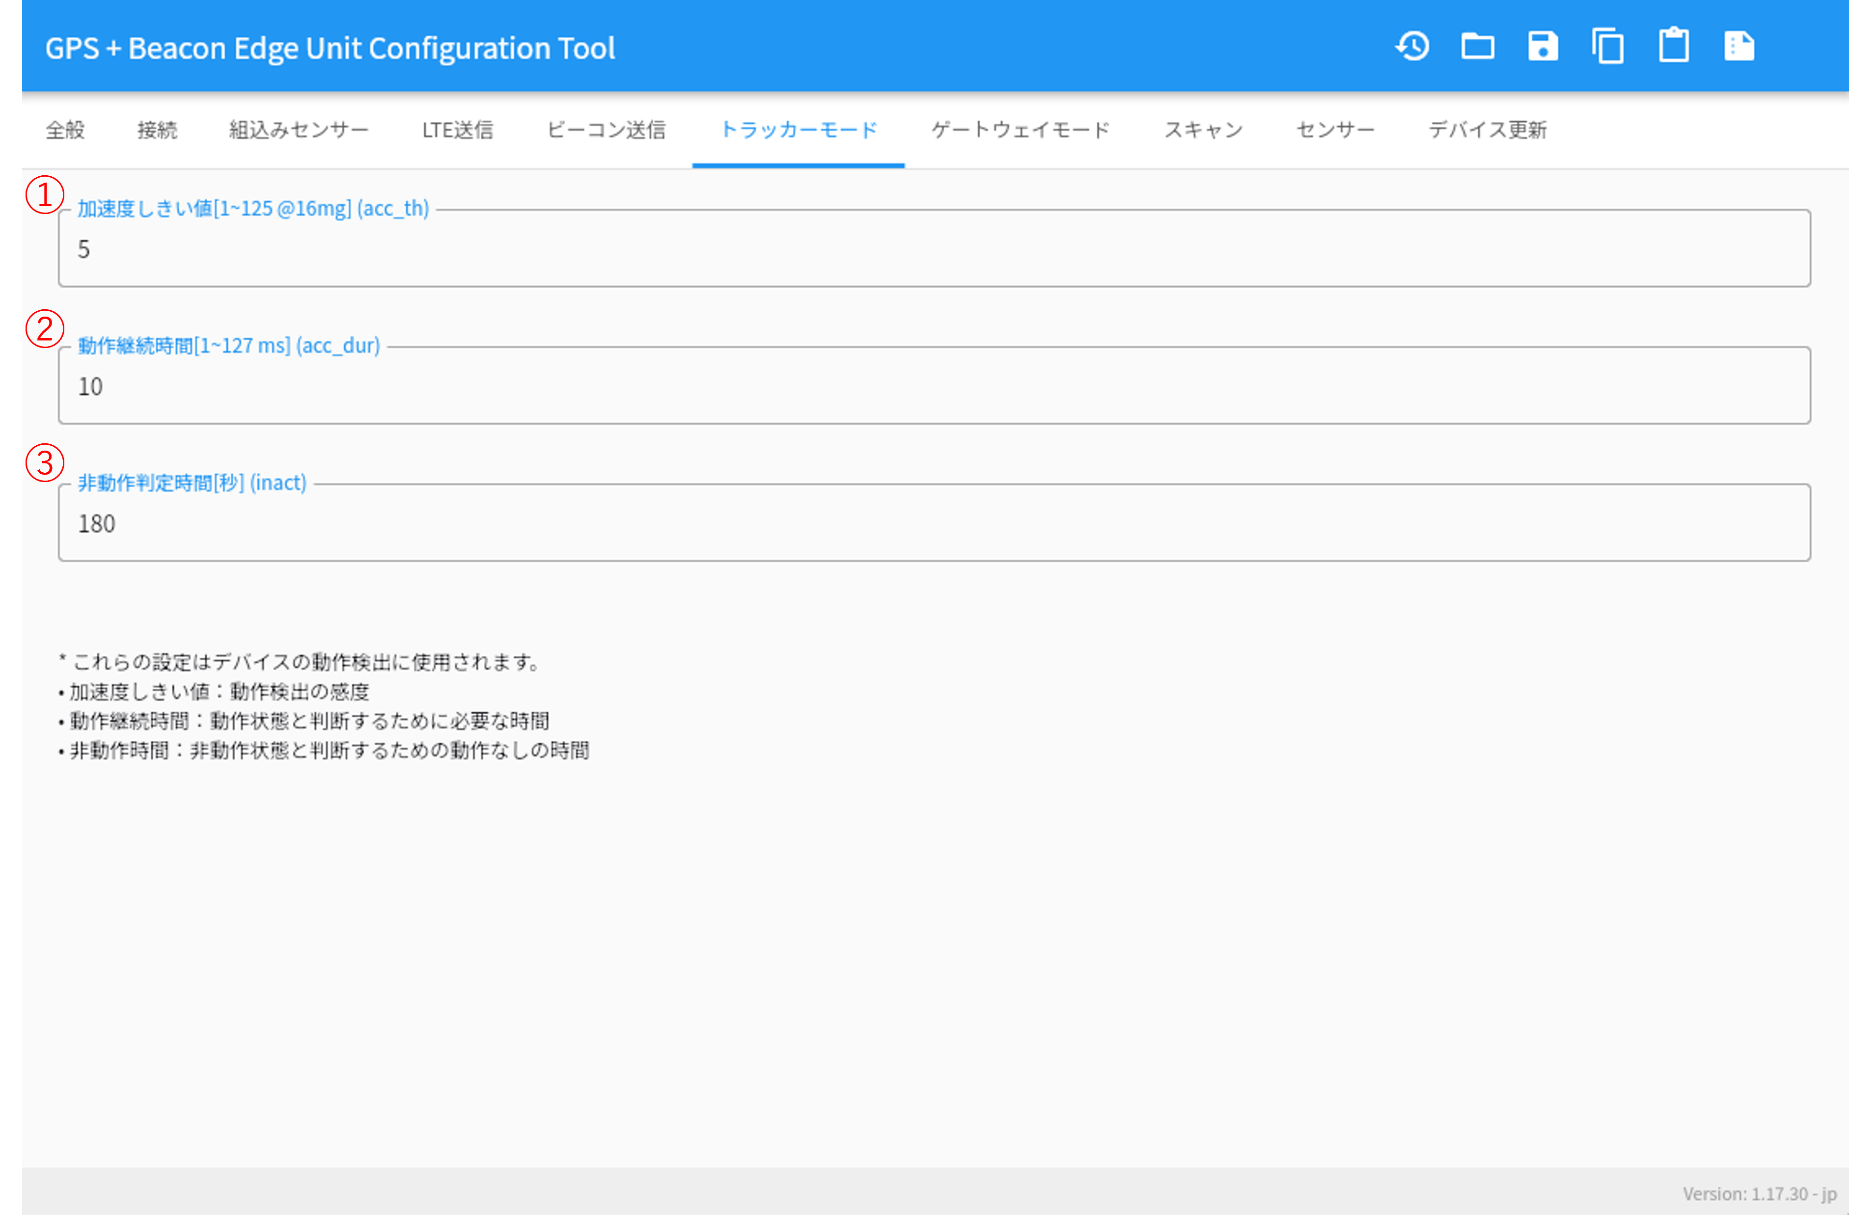Open the 接続 tab
1849x1215 pixels.
point(157,131)
